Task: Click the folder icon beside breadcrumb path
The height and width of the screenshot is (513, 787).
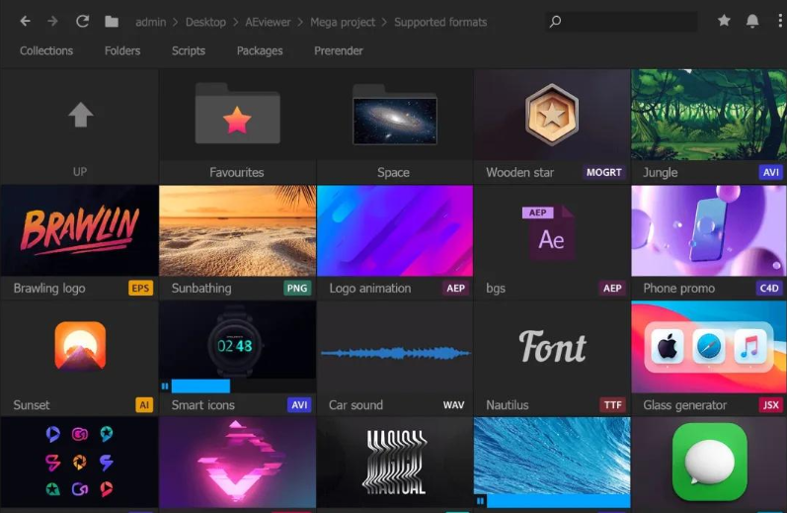Action: [x=112, y=22]
